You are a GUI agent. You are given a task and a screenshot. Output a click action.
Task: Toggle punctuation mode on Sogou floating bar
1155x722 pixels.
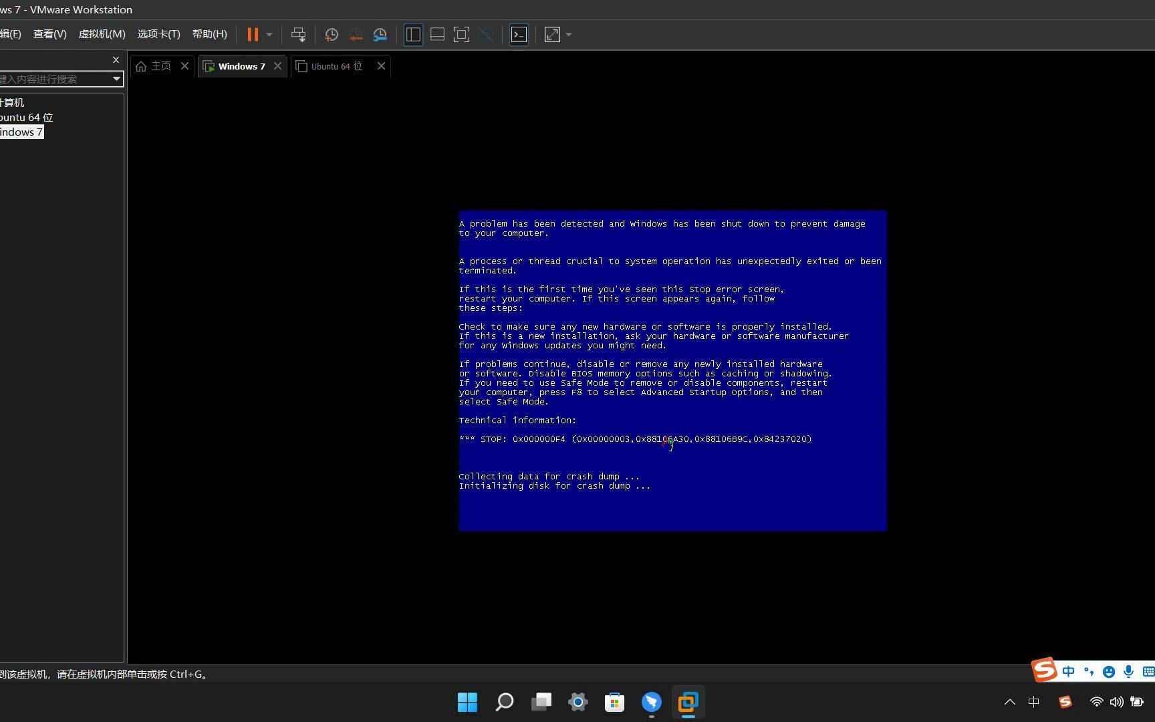click(1089, 672)
